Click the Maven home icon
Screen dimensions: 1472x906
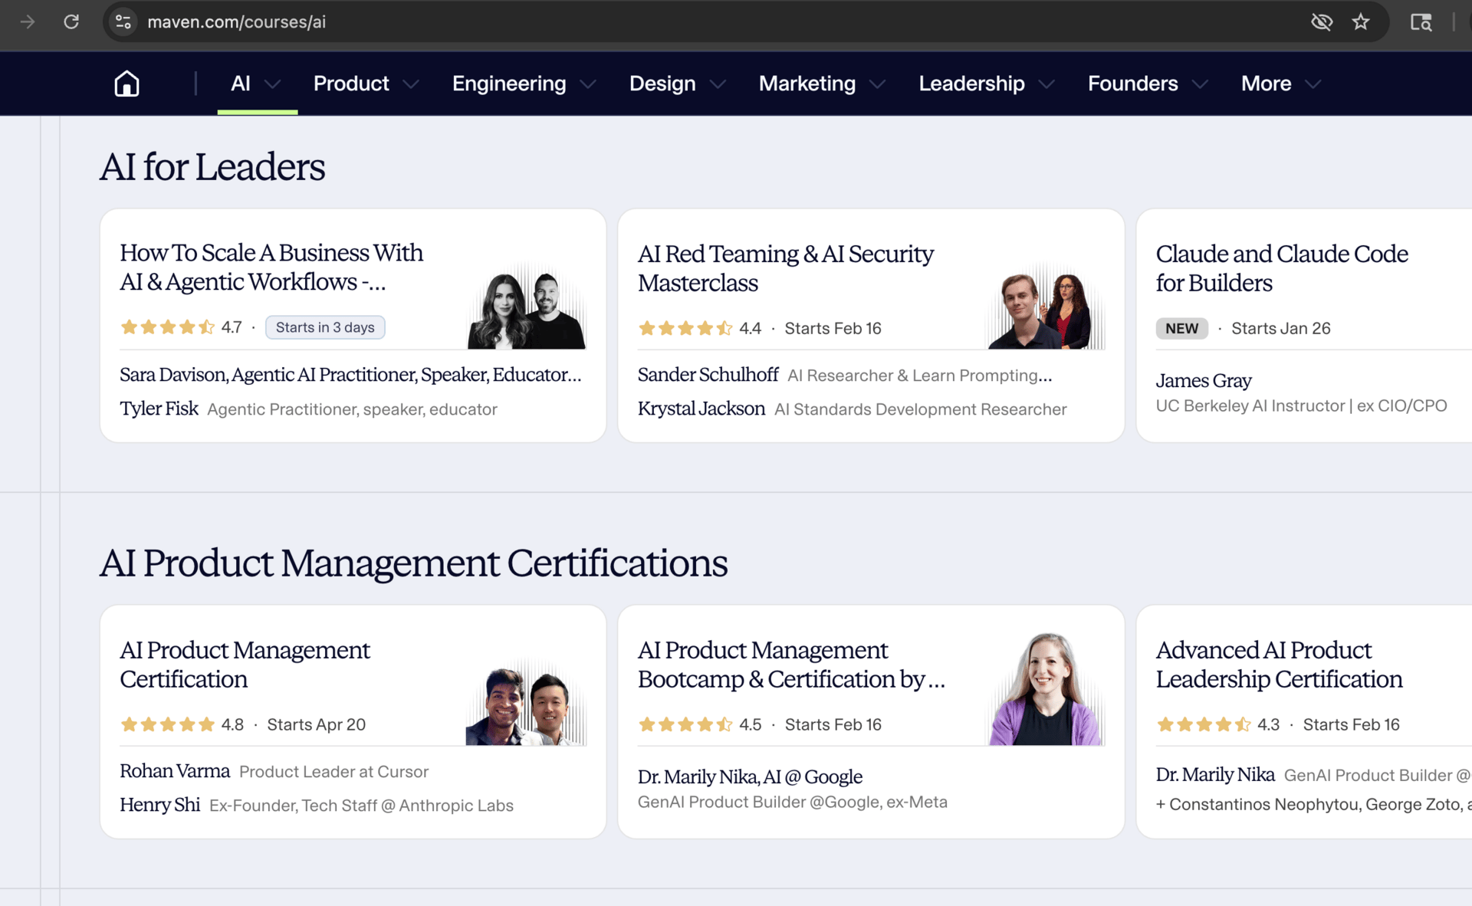tap(127, 84)
